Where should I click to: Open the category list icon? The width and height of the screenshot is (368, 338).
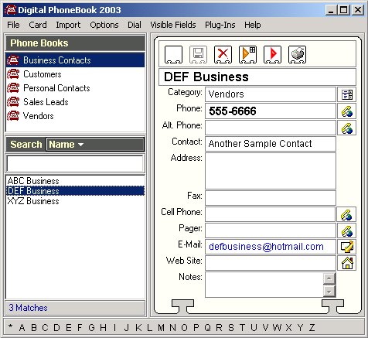pos(347,94)
